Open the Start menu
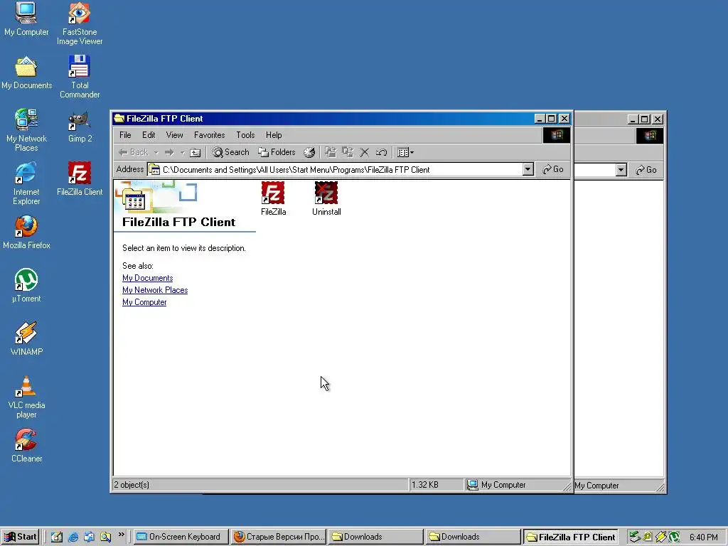Image resolution: width=728 pixels, height=546 pixels. 20,537
